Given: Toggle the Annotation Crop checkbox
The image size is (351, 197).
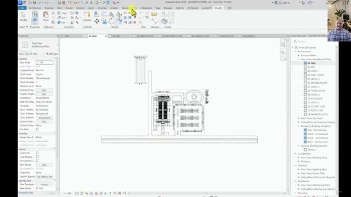Looking at the screenshot, I should (x=37, y=161).
